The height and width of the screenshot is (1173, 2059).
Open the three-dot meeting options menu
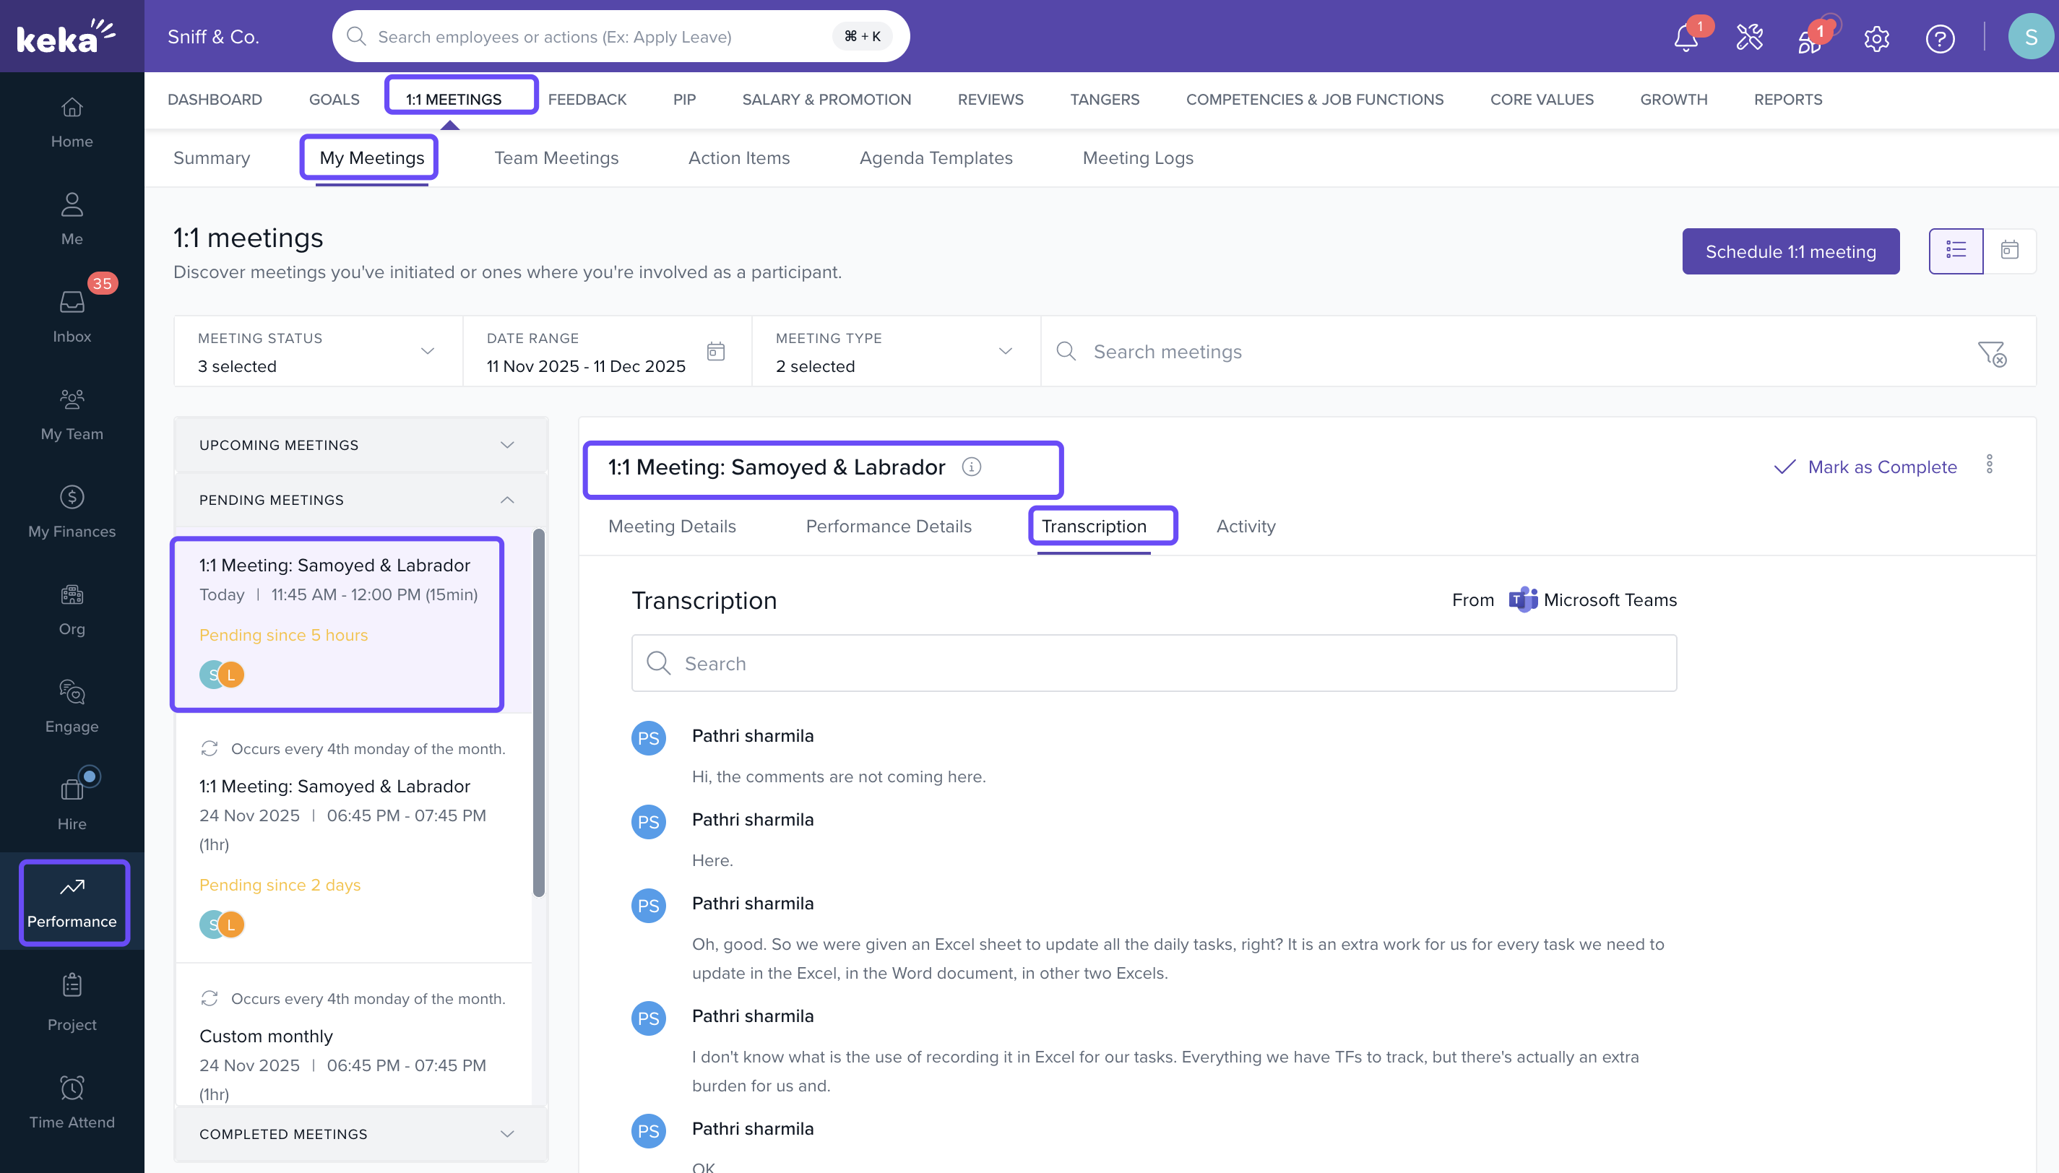coord(1989,464)
